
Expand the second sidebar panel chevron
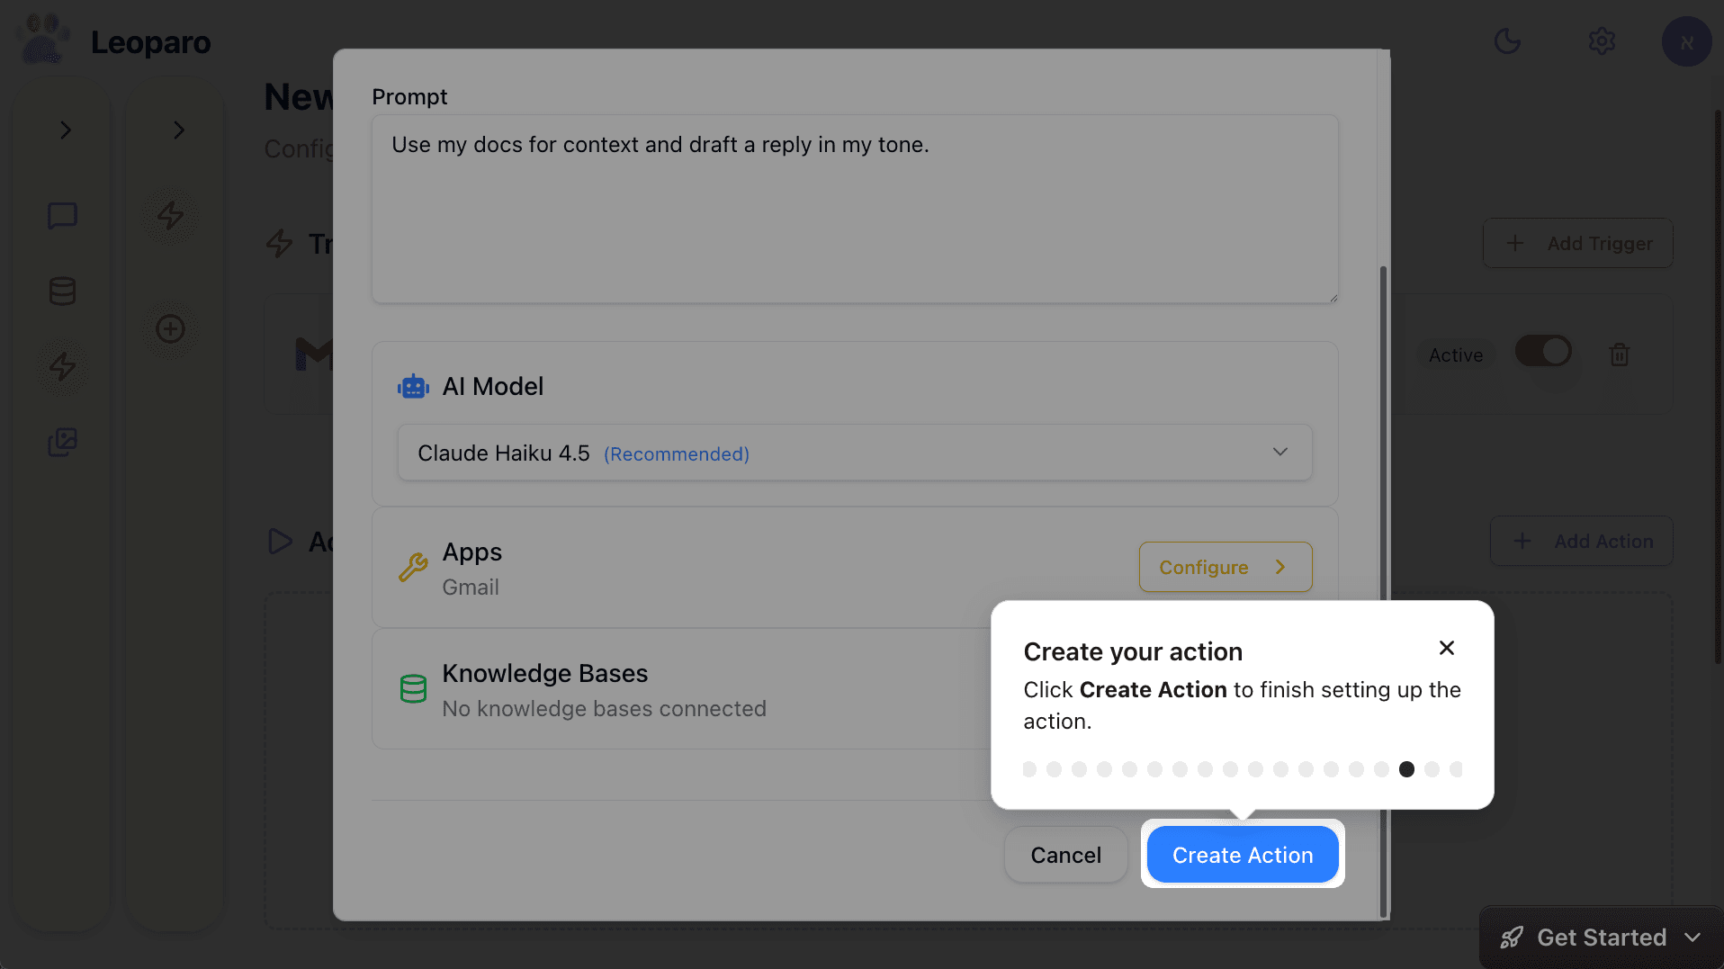point(178,130)
